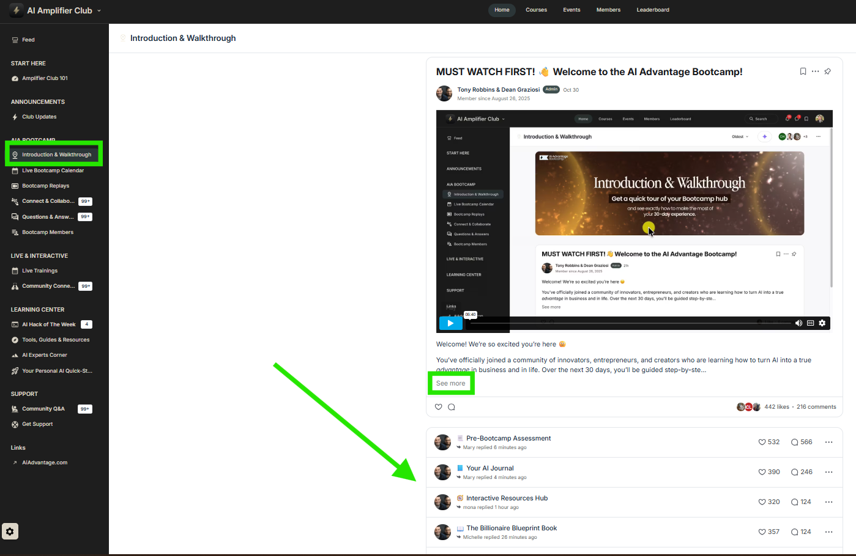
Task: Open the Your AI Journal post
Action: click(x=489, y=468)
